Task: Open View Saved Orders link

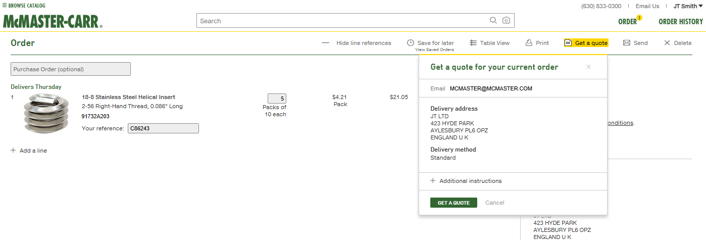Action: pyautogui.click(x=434, y=50)
